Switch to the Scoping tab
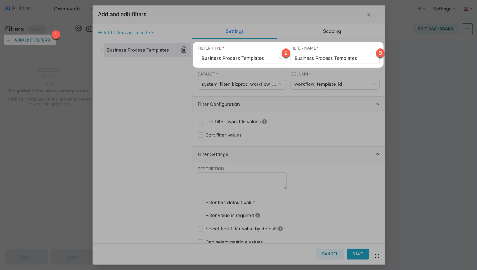The image size is (477, 270). [332, 31]
